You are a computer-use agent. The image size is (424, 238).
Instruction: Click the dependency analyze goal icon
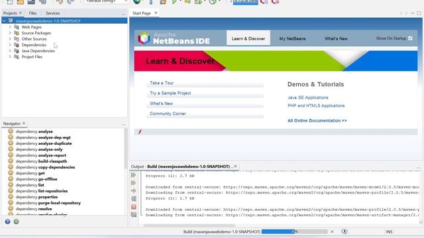point(11,131)
